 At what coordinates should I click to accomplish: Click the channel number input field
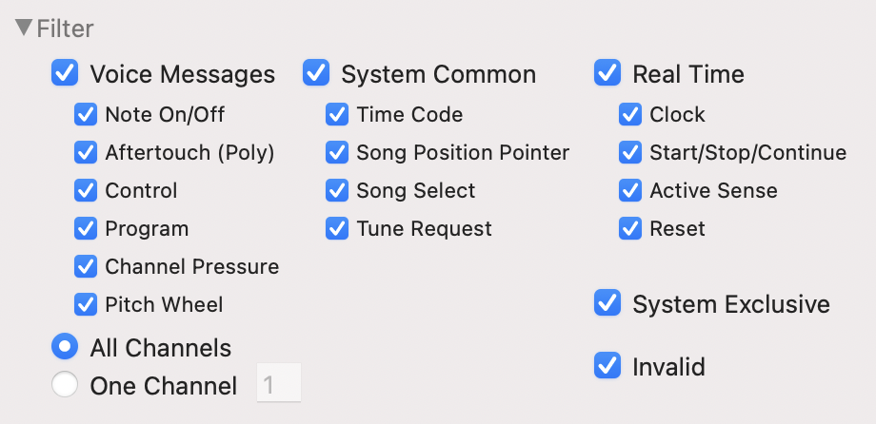(x=279, y=385)
